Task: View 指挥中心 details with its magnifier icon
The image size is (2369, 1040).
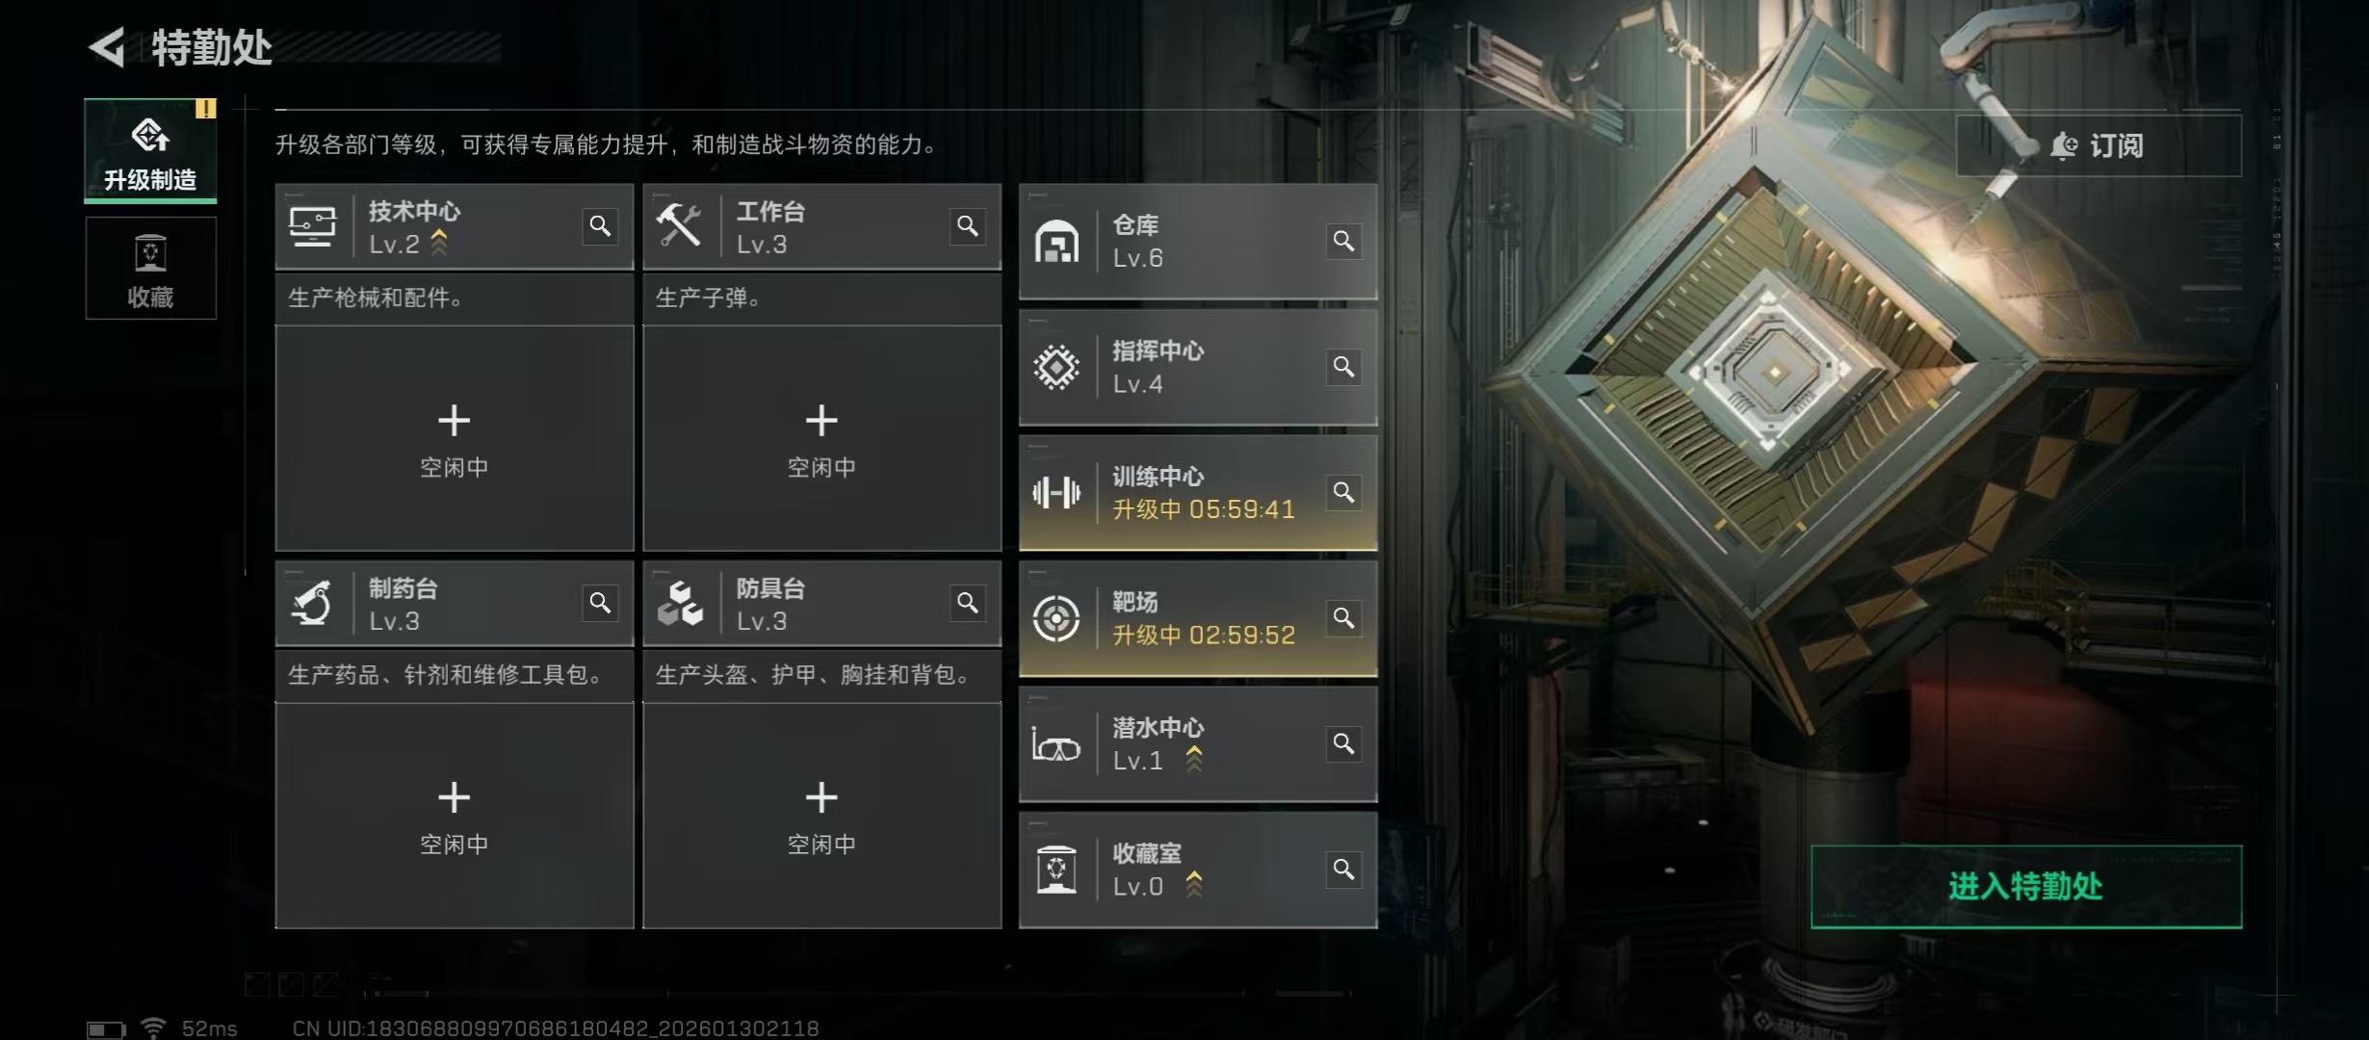Action: pos(1343,367)
